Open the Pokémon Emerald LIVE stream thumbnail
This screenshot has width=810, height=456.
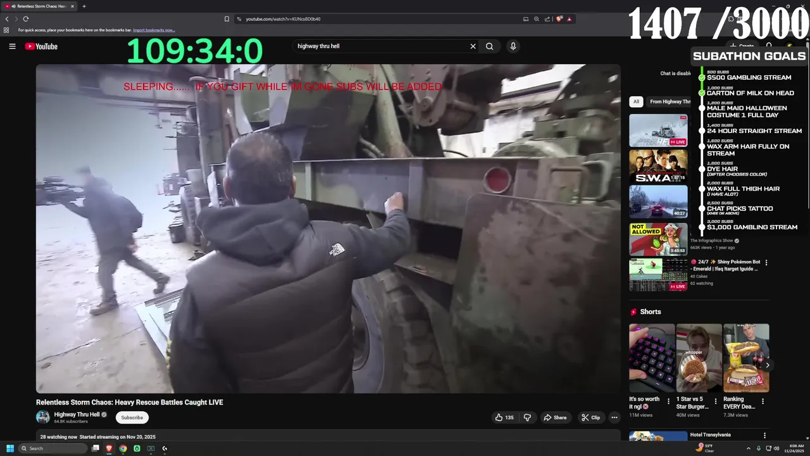click(x=658, y=275)
